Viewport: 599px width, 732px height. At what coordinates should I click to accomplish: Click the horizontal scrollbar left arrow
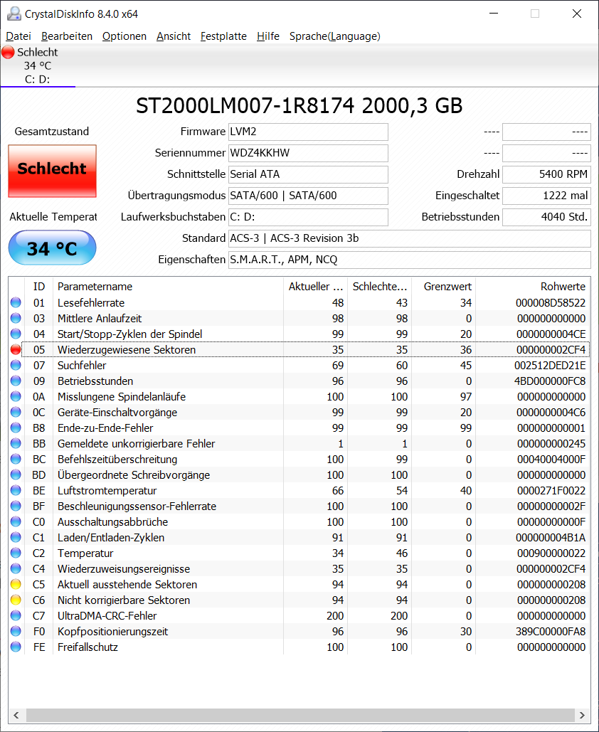click(16, 715)
